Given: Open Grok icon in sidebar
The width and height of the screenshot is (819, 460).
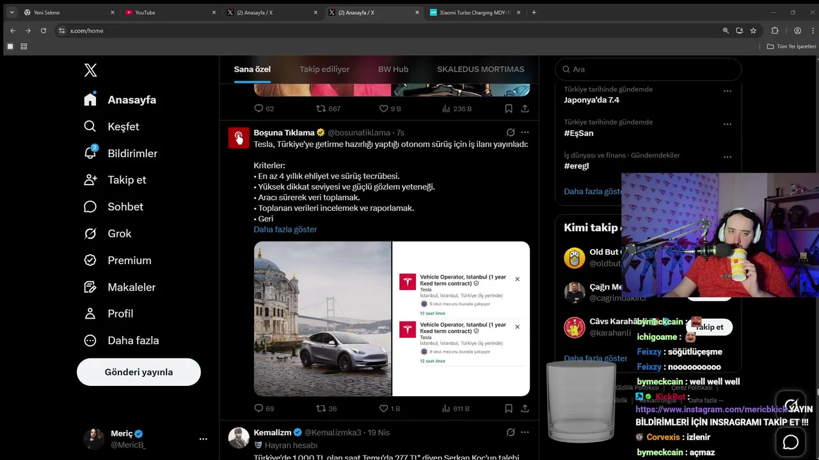Looking at the screenshot, I should pyautogui.click(x=90, y=233).
